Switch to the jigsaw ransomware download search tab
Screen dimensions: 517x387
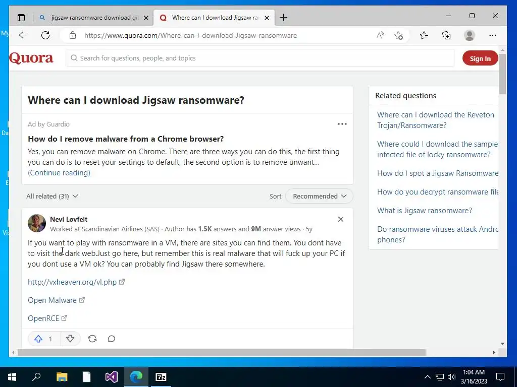pyautogui.click(x=93, y=18)
